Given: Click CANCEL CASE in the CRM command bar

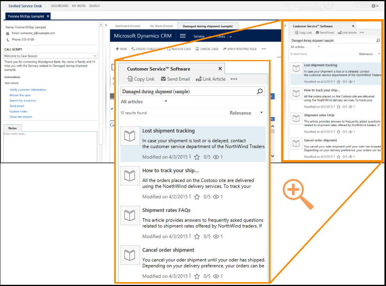Looking at the screenshot, I should [x=207, y=49].
